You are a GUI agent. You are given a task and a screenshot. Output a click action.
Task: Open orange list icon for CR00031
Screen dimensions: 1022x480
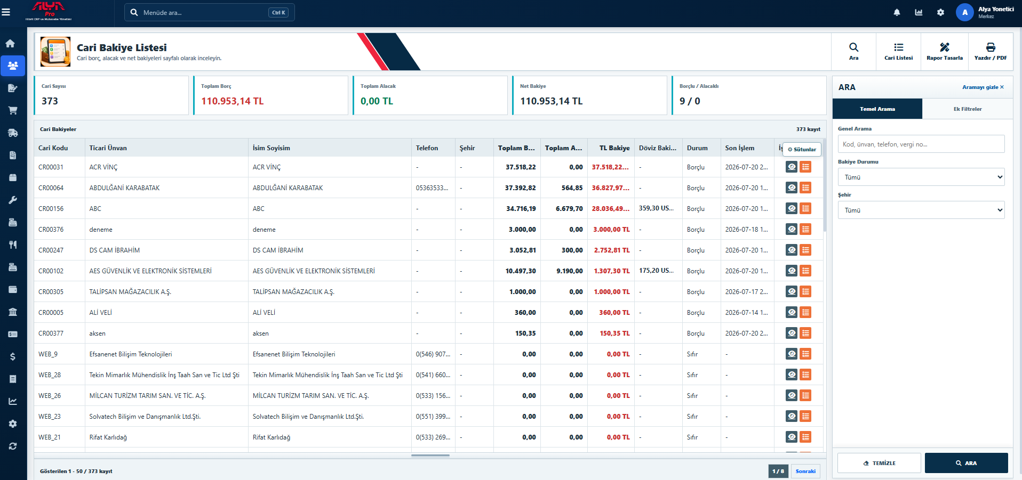tap(805, 167)
